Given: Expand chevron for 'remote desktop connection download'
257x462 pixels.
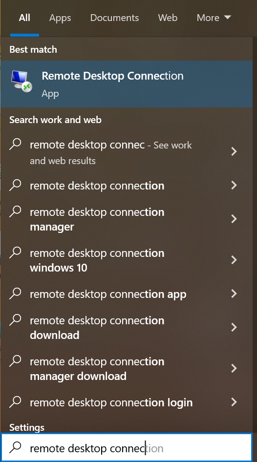Looking at the screenshot, I should pyautogui.click(x=234, y=327).
